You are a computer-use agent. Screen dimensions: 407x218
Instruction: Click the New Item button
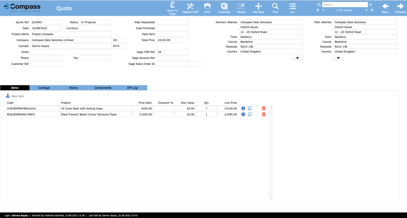point(15,96)
